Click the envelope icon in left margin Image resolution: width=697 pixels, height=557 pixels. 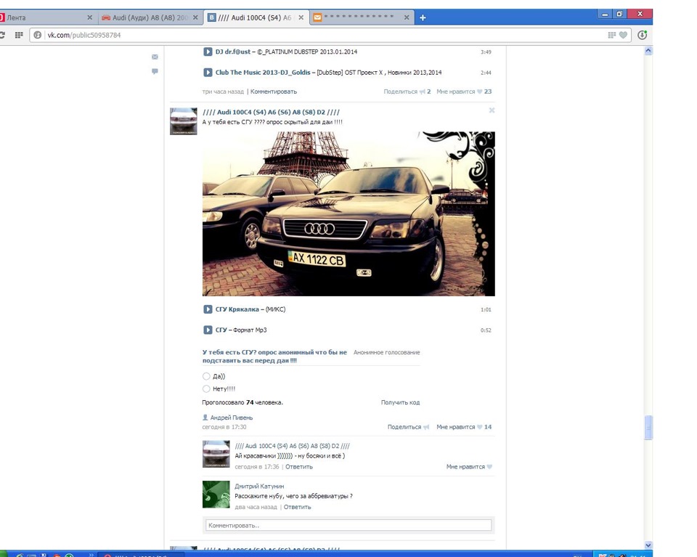click(x=155, y=57)
